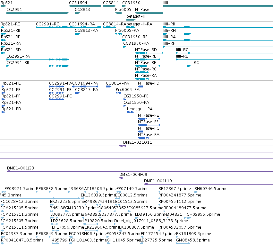Click EST EK108807.5prime

pos(137,227)
